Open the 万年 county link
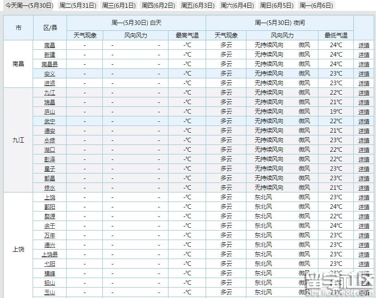 click(x=50, y=236)
